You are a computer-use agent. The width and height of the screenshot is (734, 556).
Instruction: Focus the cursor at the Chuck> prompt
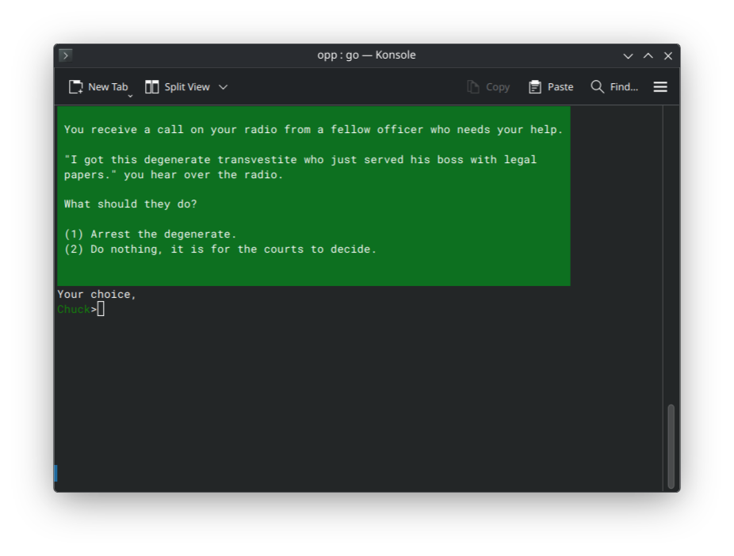[101, 309]
